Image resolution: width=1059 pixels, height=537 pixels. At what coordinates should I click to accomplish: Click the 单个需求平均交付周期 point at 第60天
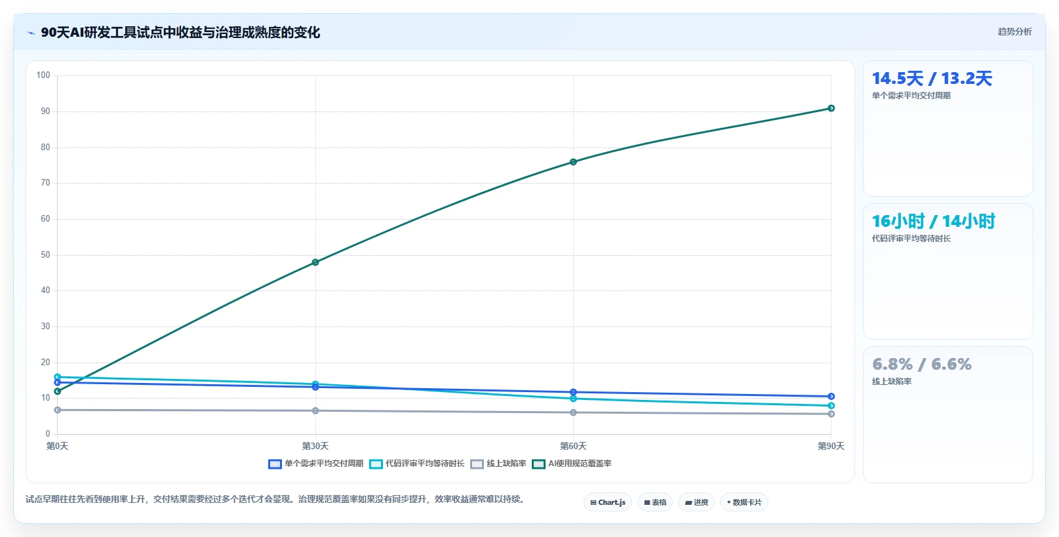573,392
